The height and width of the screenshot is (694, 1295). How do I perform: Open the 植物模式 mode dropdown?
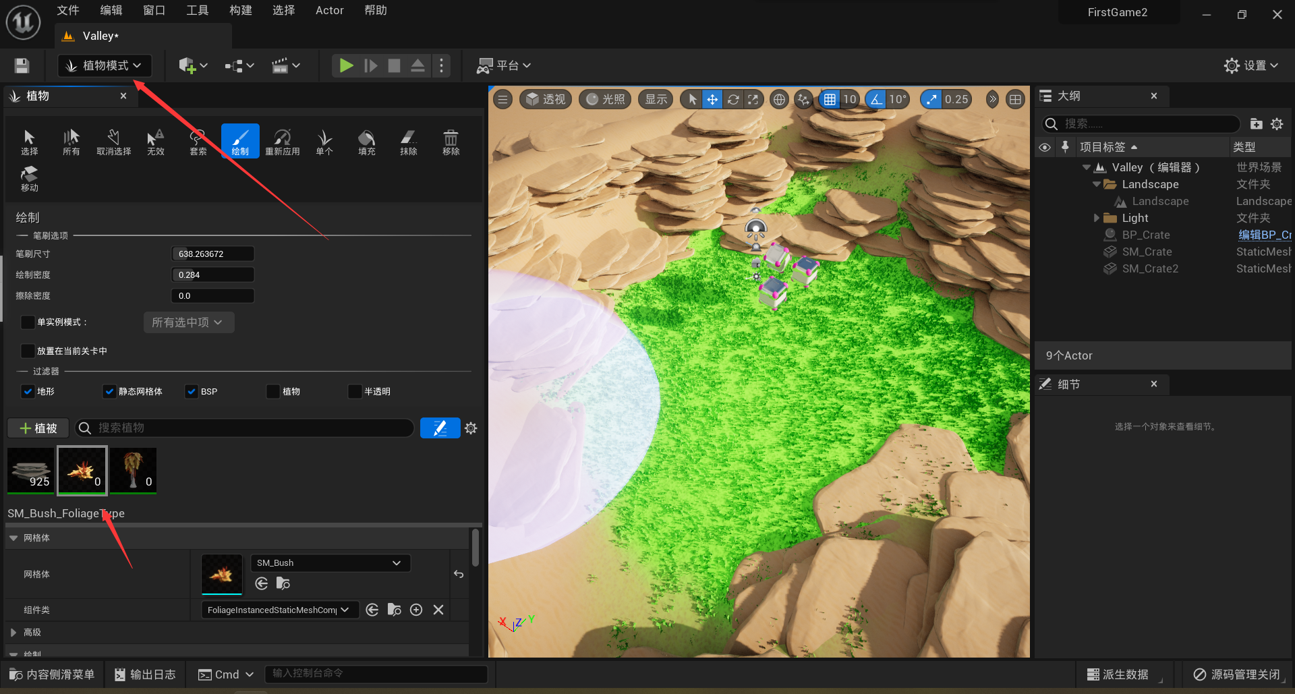(x=105, y=65)
